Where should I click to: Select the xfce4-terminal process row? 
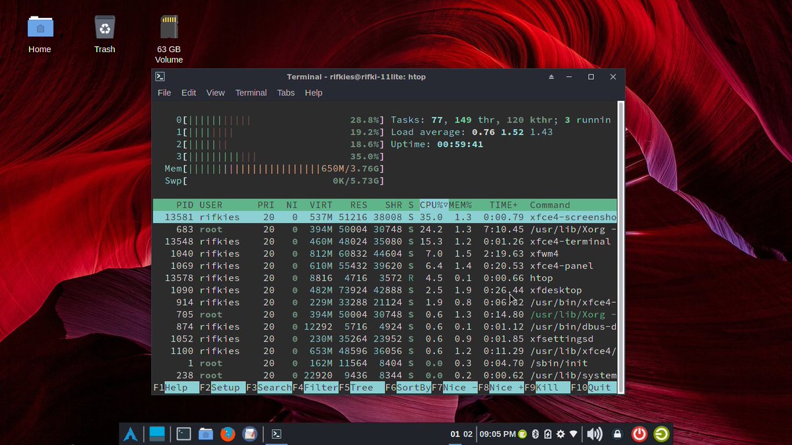pos(385,241)
